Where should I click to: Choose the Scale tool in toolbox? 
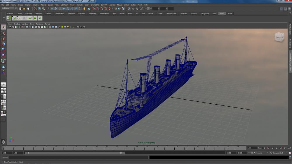3,55
